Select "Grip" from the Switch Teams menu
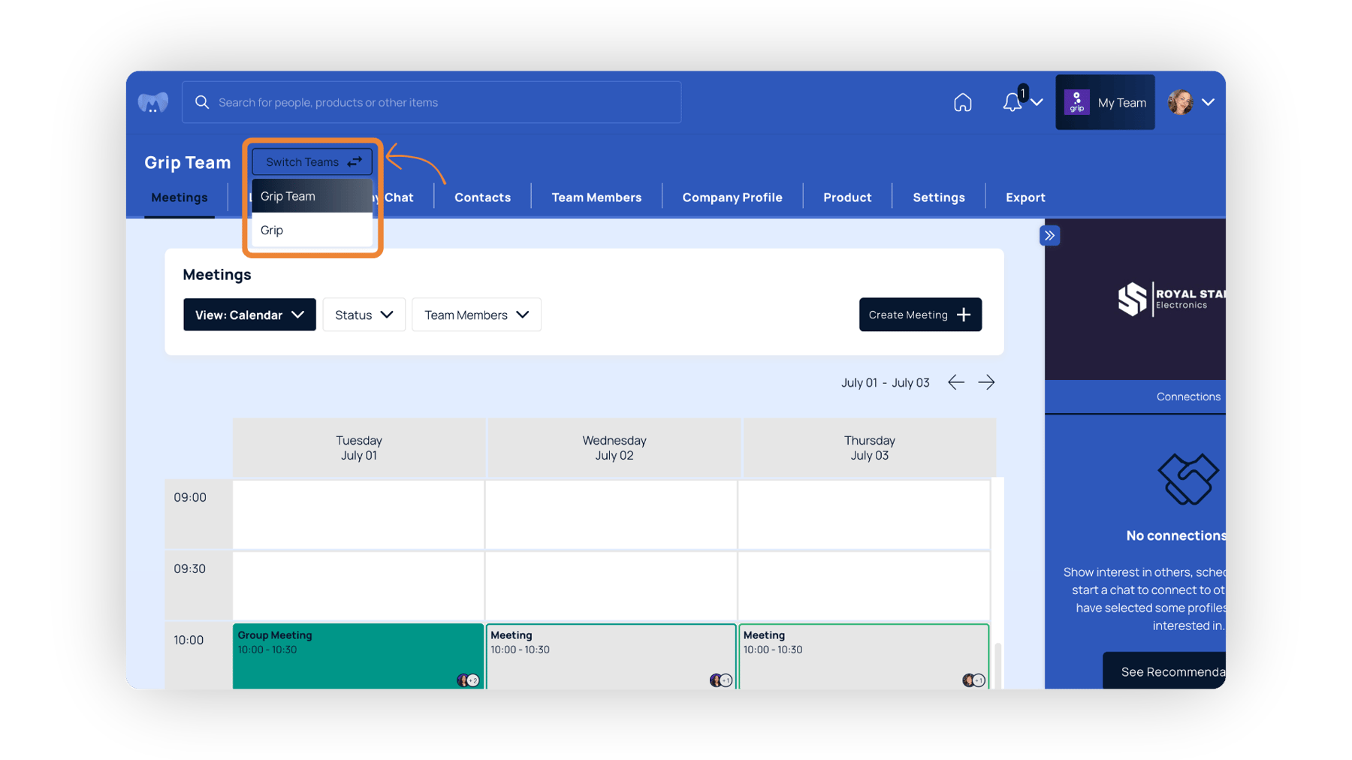The image size is (1352, 760). tap(272, 230)
